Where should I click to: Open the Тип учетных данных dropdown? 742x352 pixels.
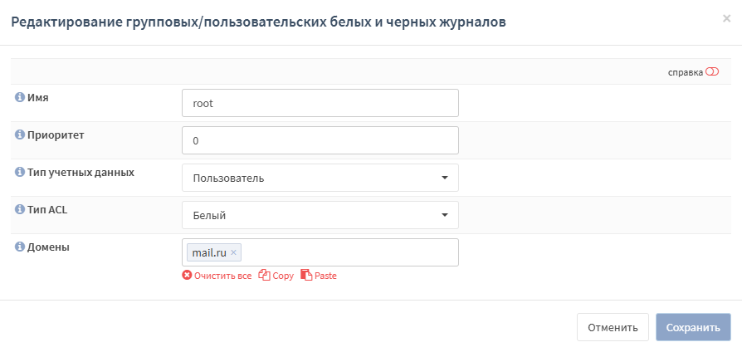320,178
